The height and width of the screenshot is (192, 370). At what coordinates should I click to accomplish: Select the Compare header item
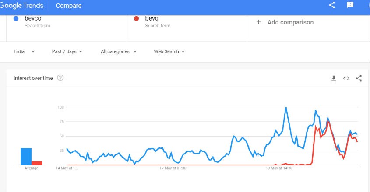pyautogui.click(x=69, y=6)
